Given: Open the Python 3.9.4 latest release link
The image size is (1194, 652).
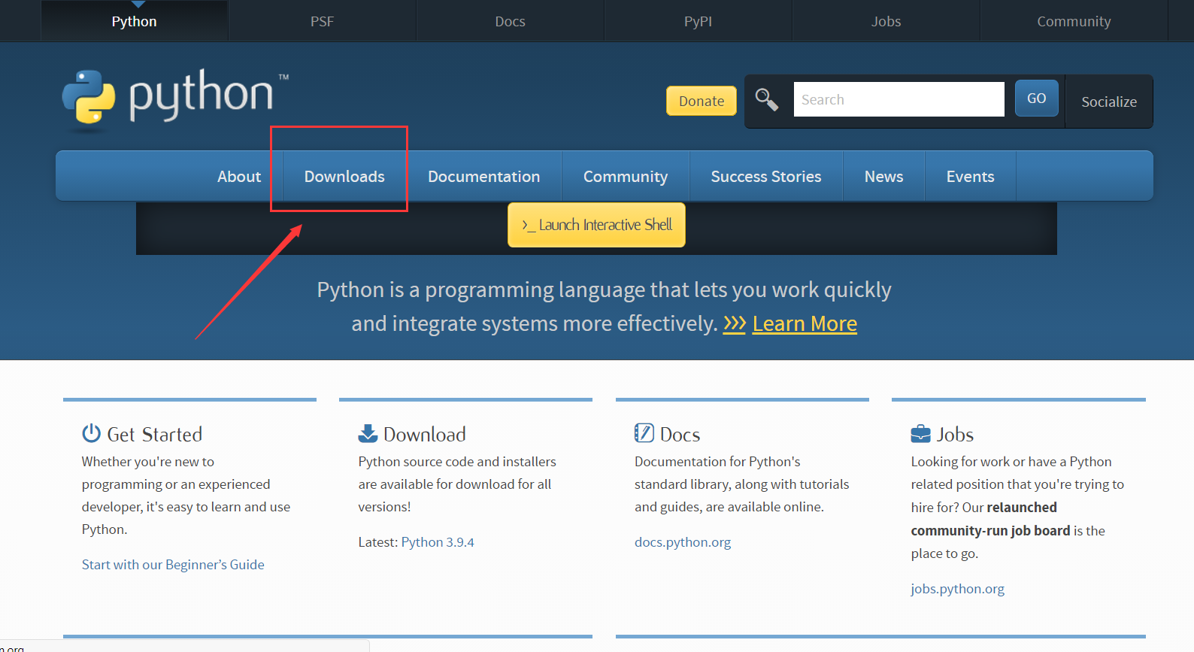Looking at the screenshot, I should (x=438, y=542).
